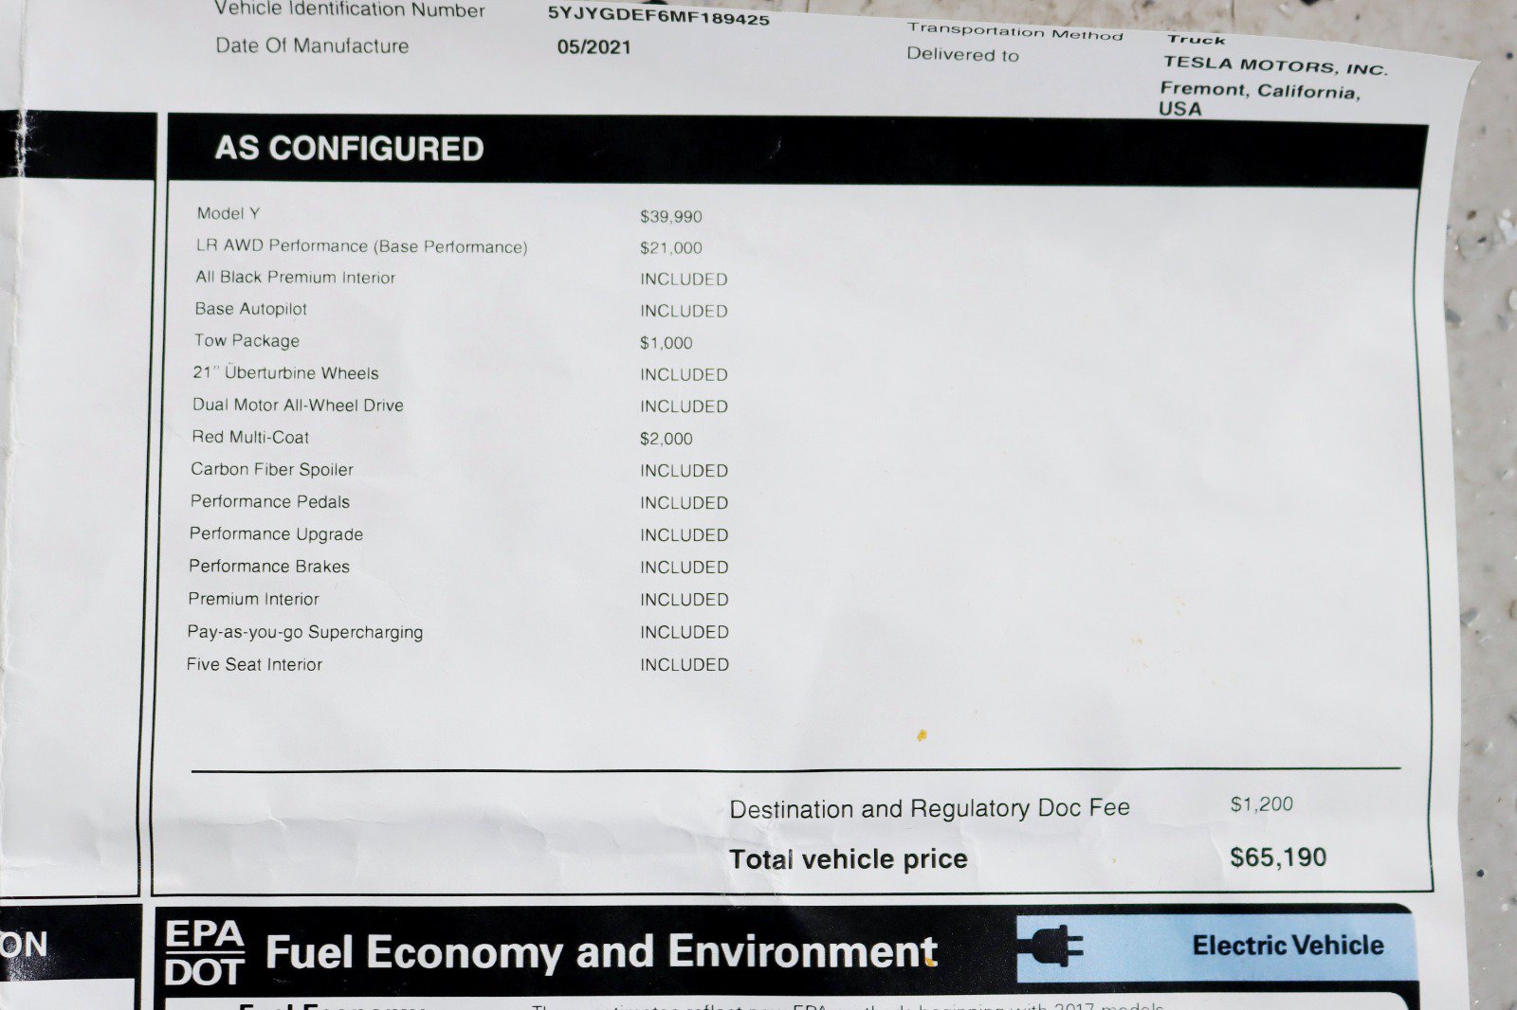Click 'Fuel Economy and Environment' heading
The height and width of the screenshot is (1010, 1517).
coord(601,952)
